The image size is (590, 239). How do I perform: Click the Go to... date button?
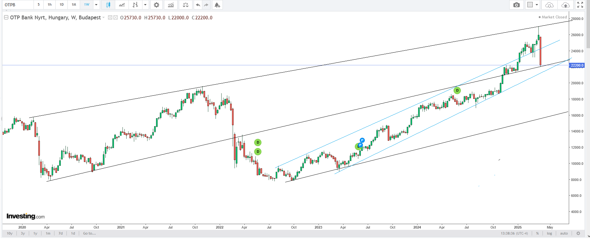tap(89, 233)
